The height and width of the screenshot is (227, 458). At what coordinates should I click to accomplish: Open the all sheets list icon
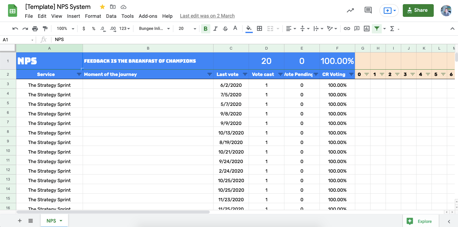(x=31, y=221)
